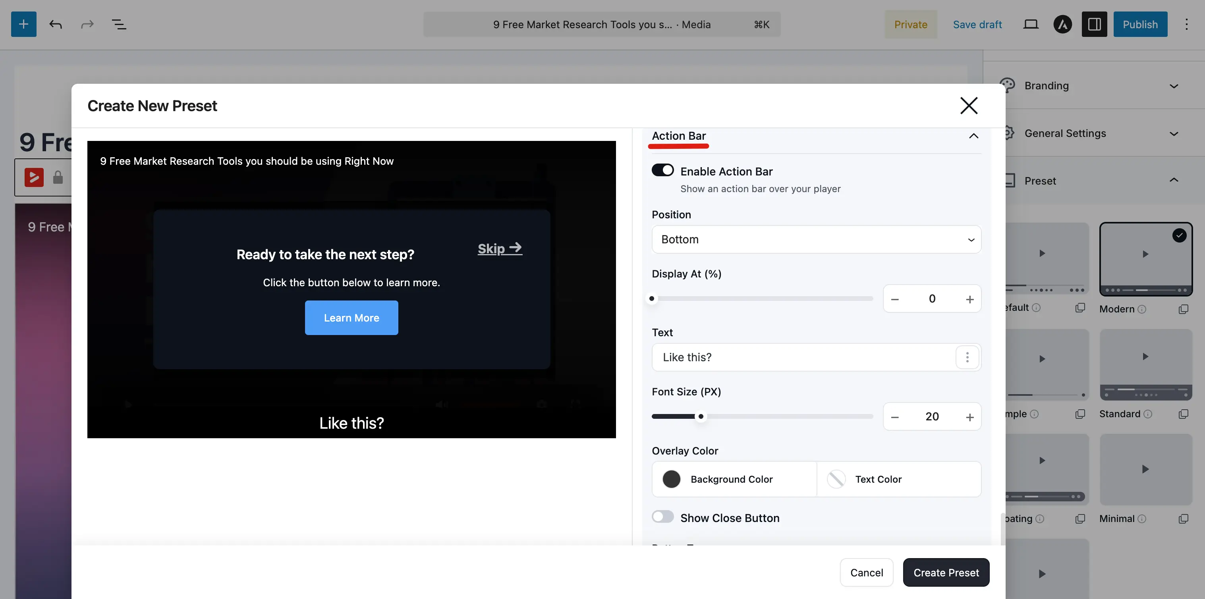Image resolution: width=1205 pixels, height=599 pixels.
Task: Click the Display At number field
Action: [932, 299]
